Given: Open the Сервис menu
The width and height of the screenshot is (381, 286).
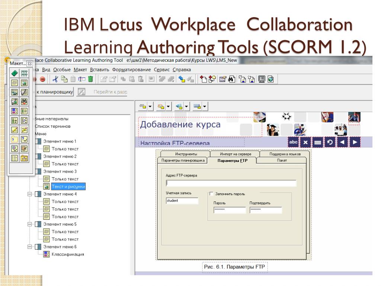Looking at the screenshot, I should [162, 70].
